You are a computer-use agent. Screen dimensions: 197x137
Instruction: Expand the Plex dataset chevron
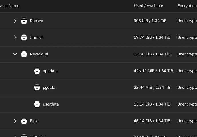click(15, 121)
